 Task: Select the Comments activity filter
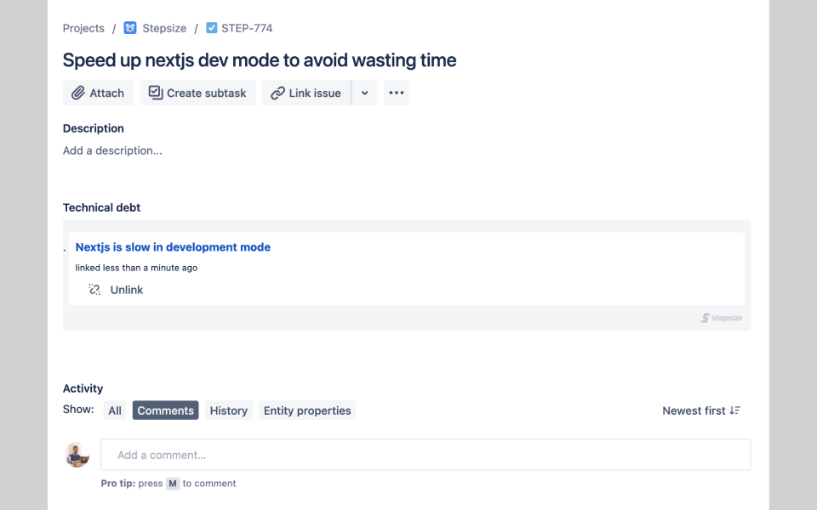[166, 411]
